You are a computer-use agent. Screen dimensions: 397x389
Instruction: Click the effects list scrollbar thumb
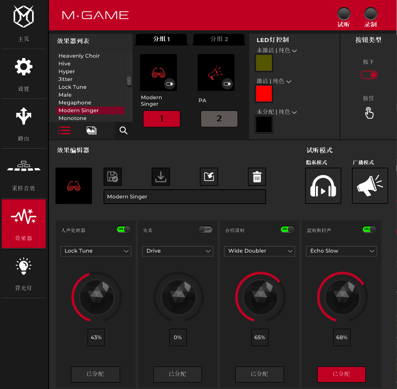[129, 81]
